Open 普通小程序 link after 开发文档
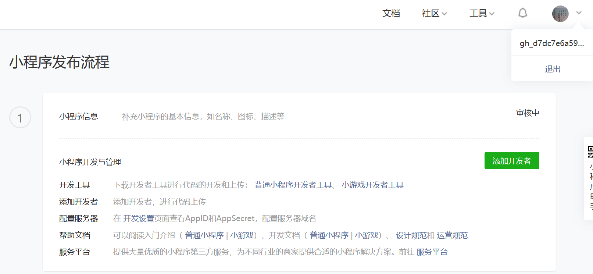This screenshot has height=274, width=593. click(329, 235)
